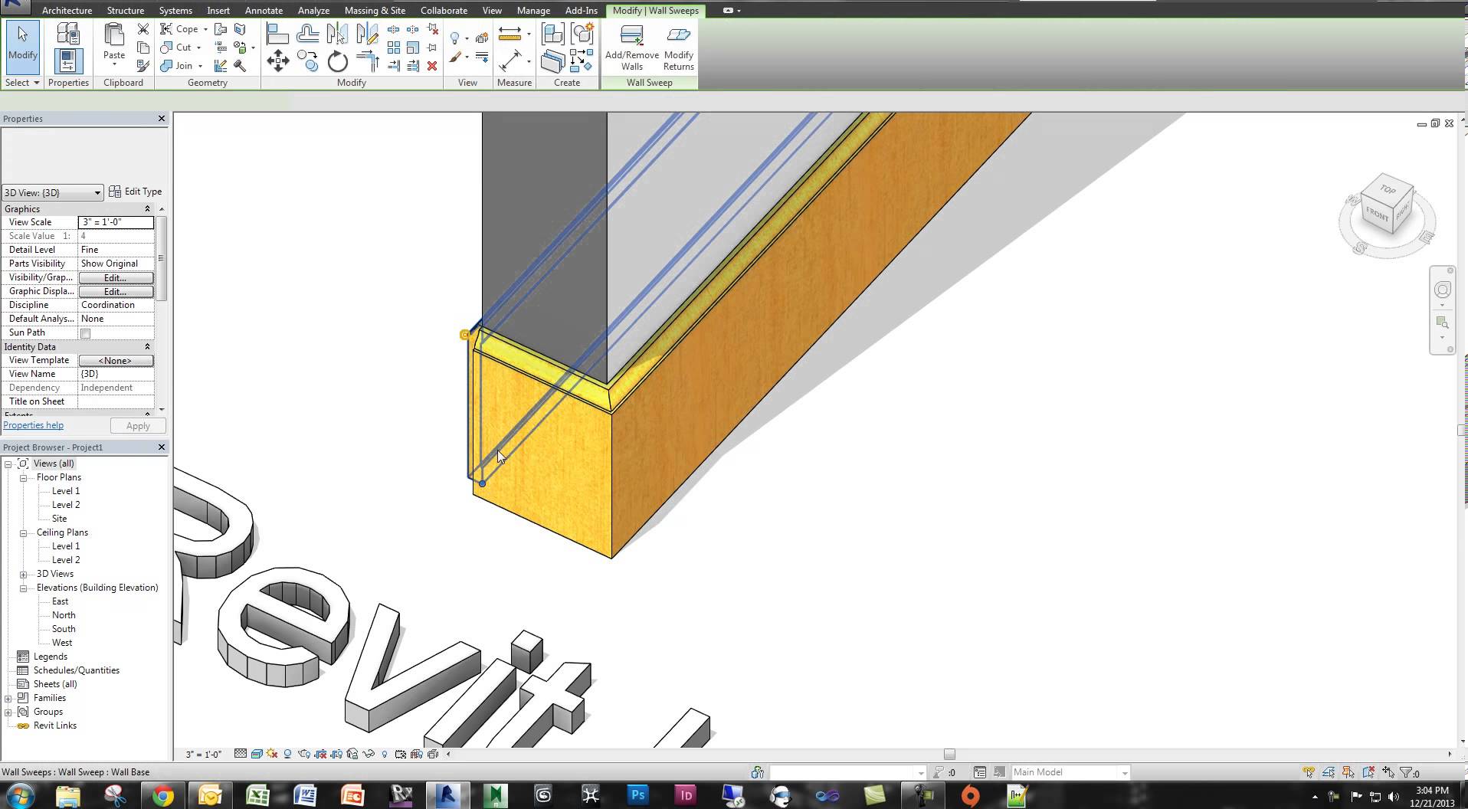
Task: Open the Properties help link
Action: [33, 424]
